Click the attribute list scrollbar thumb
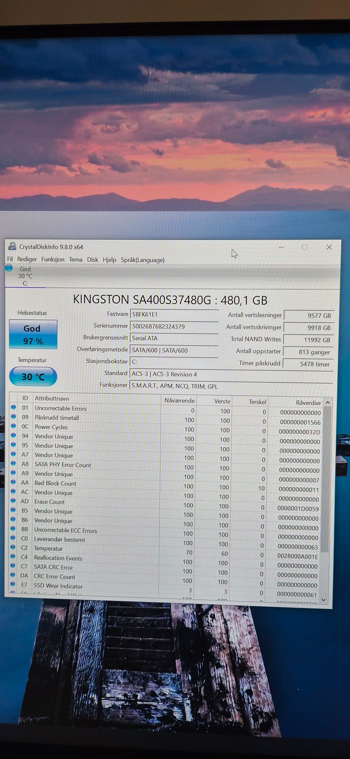This screenshot has height=759, width=350. tap(327, 478)
